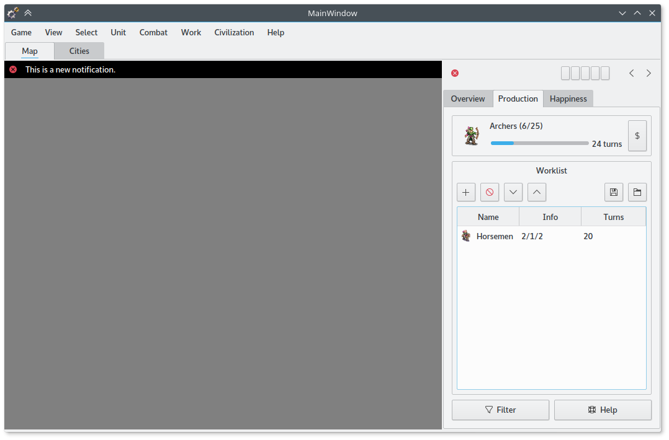Move worklist item up with up arrow button
The image size is (669, 440).
pos(537,192)
